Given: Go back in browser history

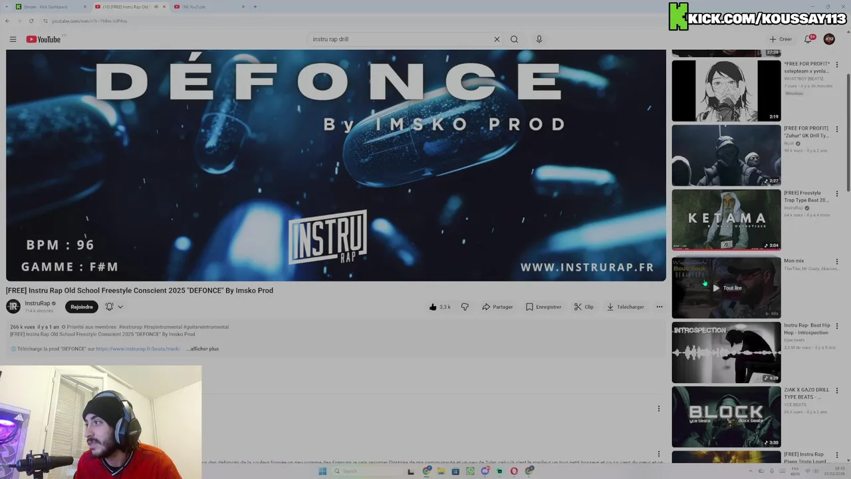Looking at the screenshot, I should 7,21.
